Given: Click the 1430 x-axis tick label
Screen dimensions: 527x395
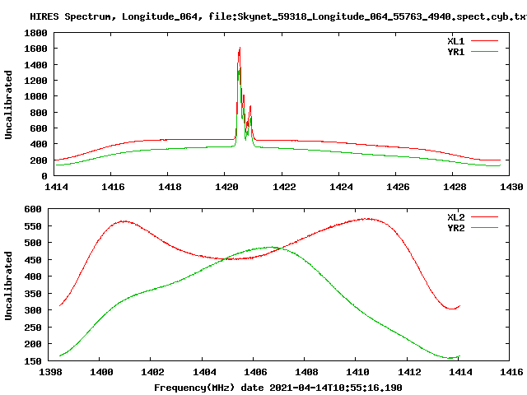Looking at the screenshot, I should click(x=511, y=187).
